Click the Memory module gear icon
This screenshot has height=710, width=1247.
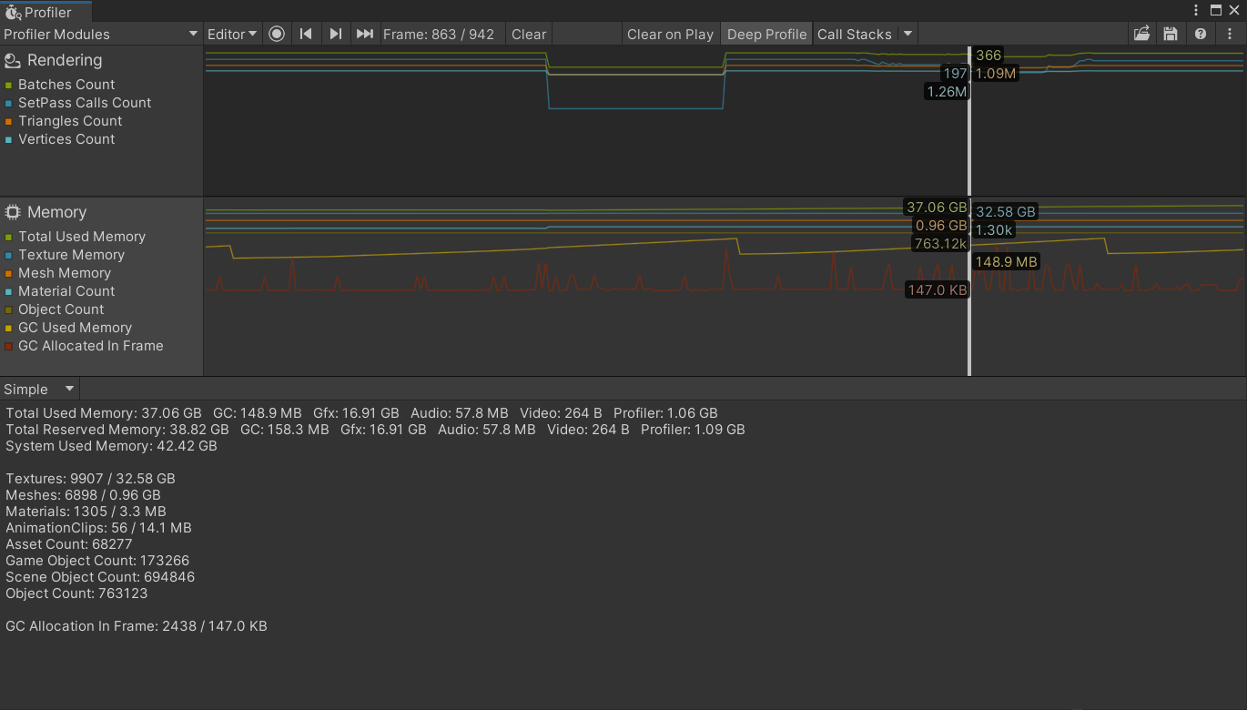click(x=13, y=211)
